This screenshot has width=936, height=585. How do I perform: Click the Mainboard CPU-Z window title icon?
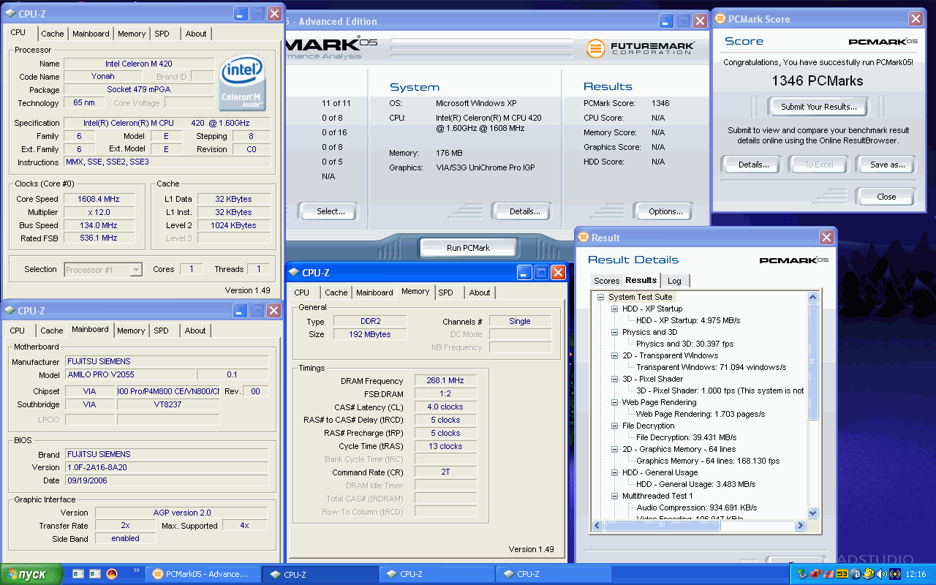coord(10,311)
